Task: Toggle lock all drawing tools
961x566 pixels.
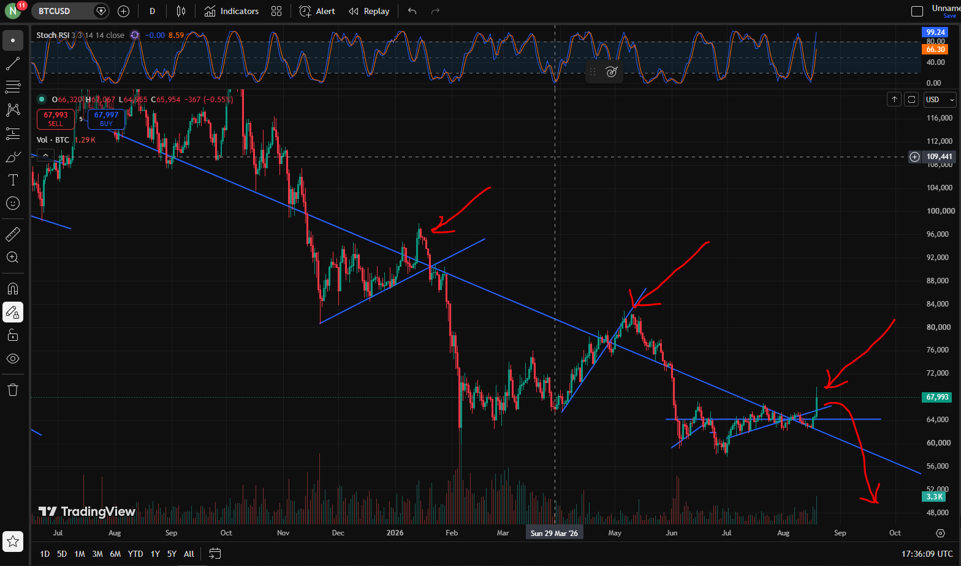Action: tap(13, 335)
